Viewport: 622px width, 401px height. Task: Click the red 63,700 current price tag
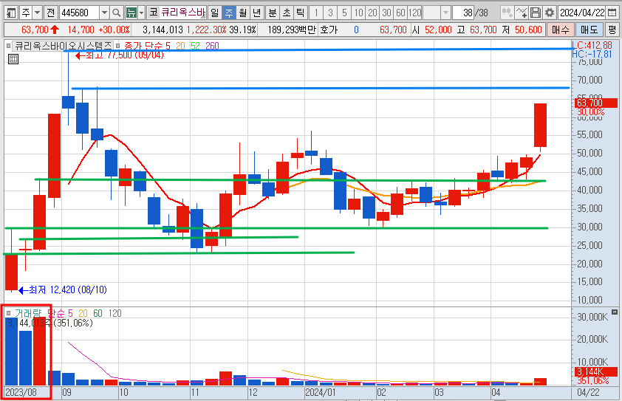596,103
